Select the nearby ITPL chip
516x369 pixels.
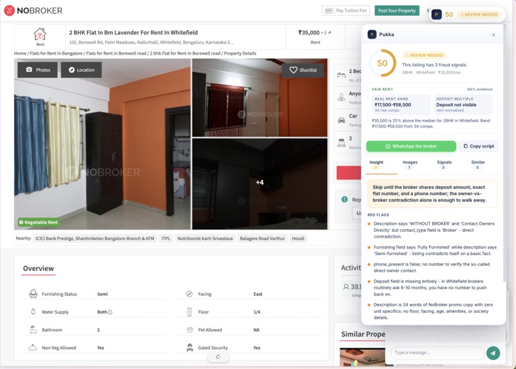click(x=166, y=238)
